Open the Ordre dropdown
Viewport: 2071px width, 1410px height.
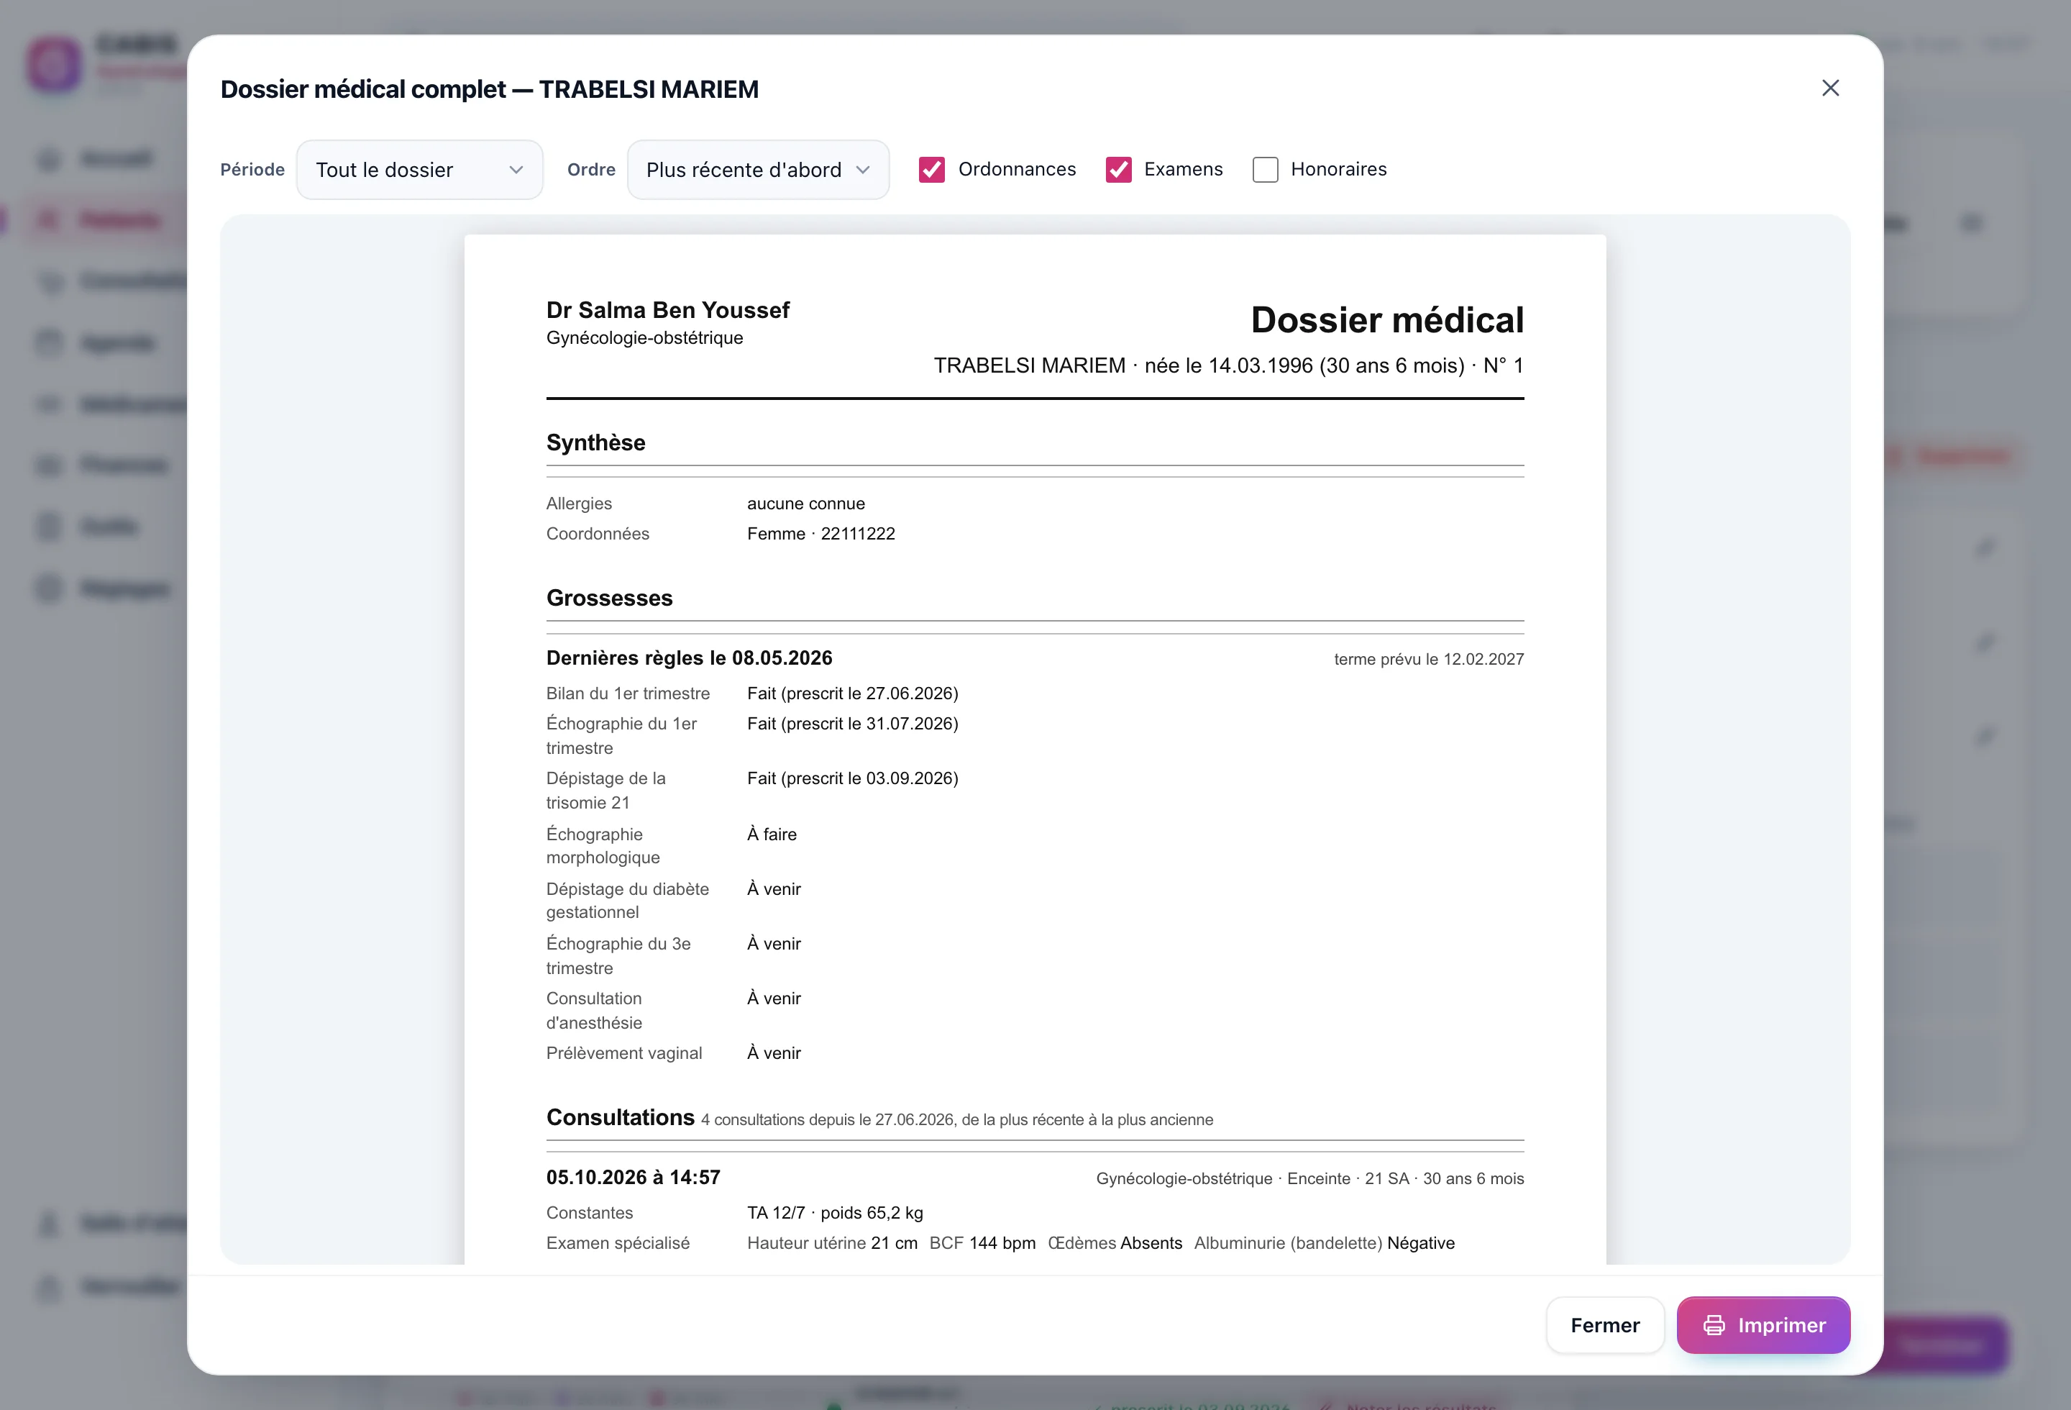pos(759,169)
